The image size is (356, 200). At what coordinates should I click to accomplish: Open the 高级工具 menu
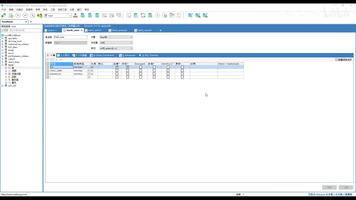pyautogui.click(x=62, y=10)
